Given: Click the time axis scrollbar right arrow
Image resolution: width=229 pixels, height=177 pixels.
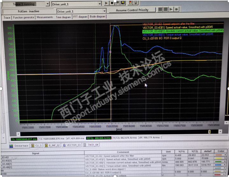Looking at the screenshot, I should [220, 131].
